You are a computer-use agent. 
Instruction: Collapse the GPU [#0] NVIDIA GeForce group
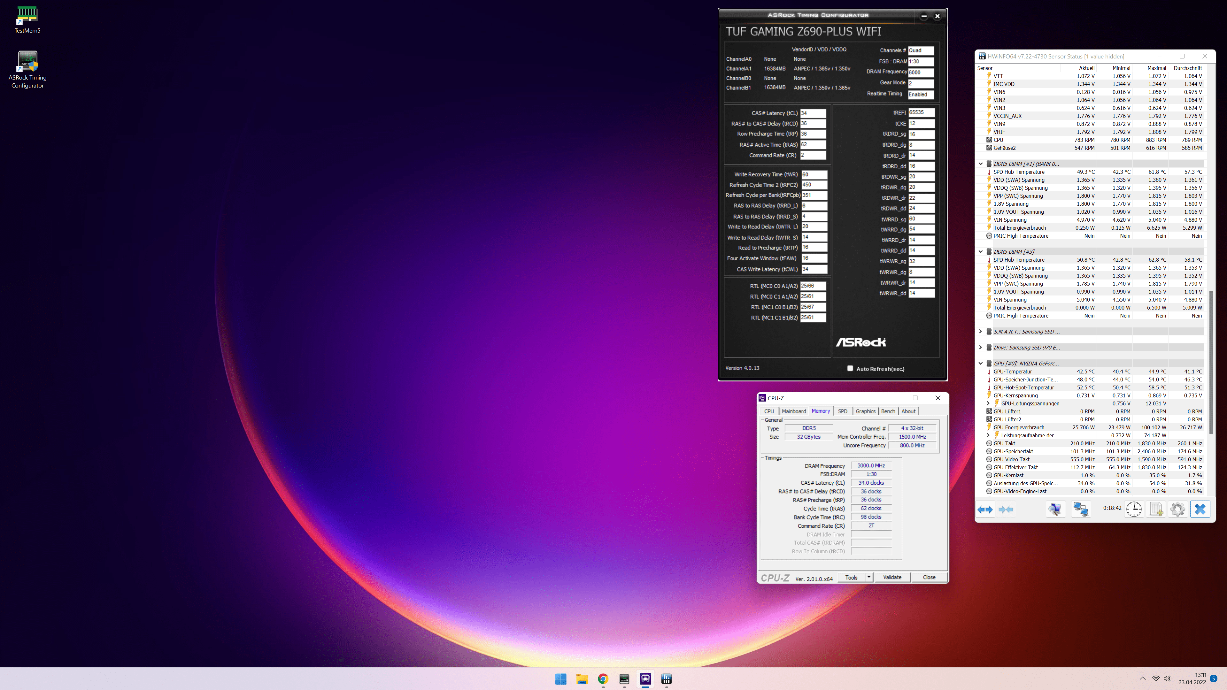pyautogui.click(x=980, y=363)
